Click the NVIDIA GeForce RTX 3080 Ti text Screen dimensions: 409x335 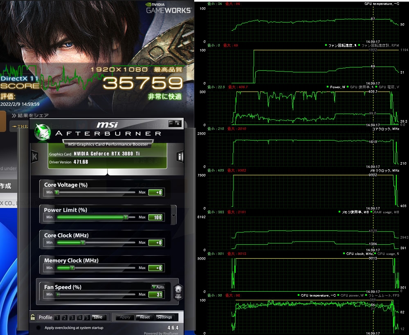[x=107, y=154]
